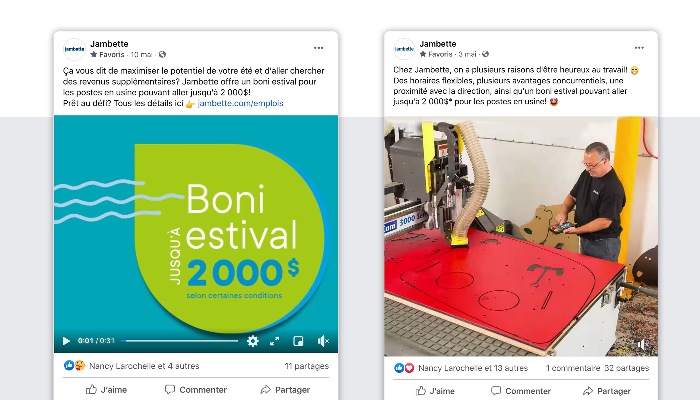Click globe privacy icon on 3 mai post
700x400 pixels.
point(486,54)
